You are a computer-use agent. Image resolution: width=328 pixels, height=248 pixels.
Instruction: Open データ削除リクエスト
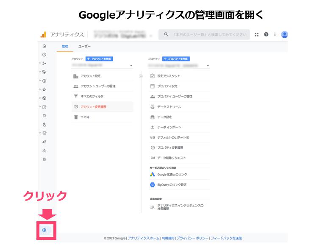(x=180, y=158)
